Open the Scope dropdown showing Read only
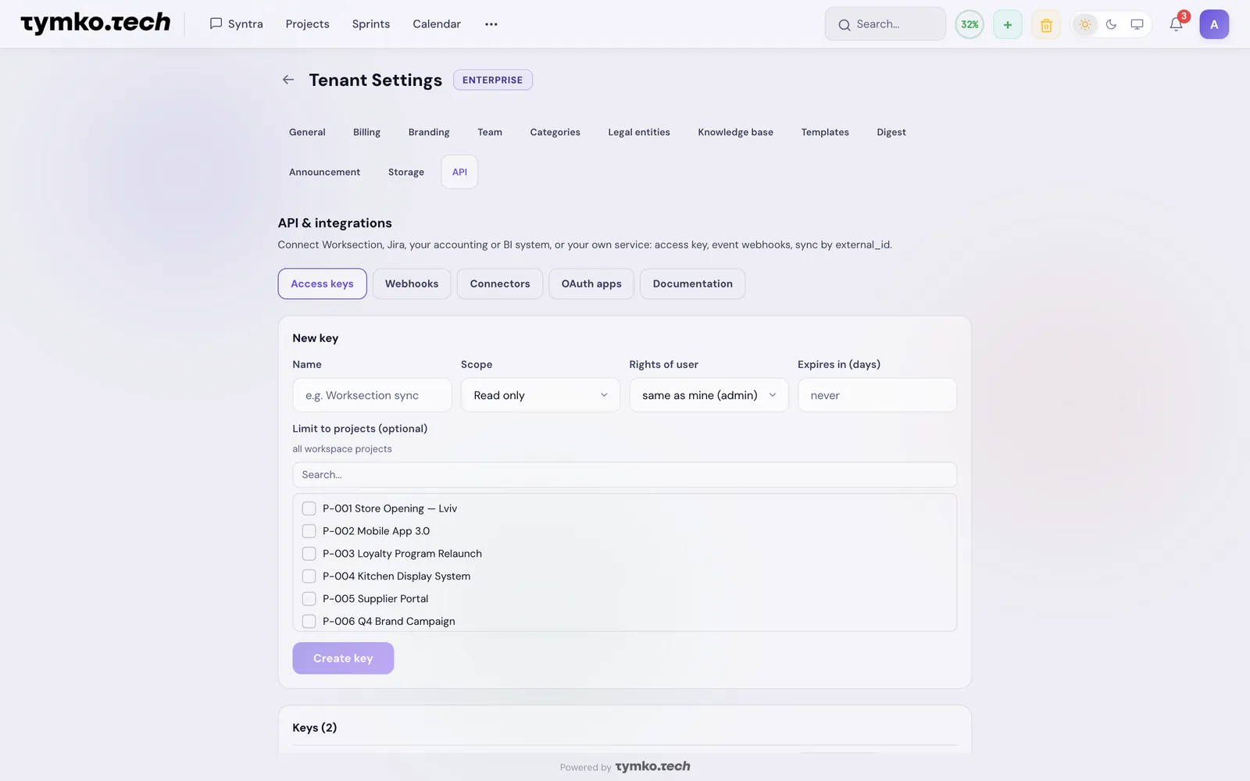The height and width of the screenshot is (781, 1250). 541,395
